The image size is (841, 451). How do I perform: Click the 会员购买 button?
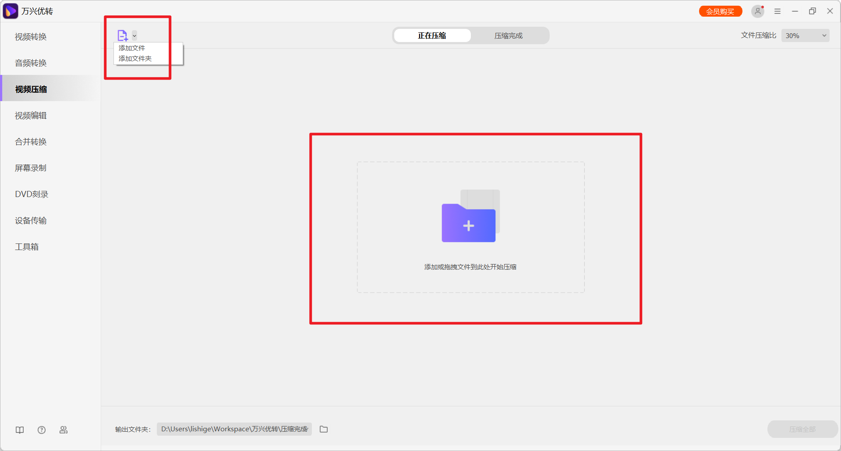(x=720, y=11)
